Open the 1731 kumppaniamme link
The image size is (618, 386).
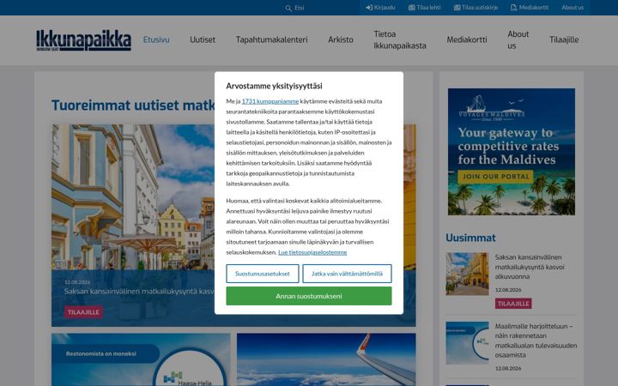(270, 101)
